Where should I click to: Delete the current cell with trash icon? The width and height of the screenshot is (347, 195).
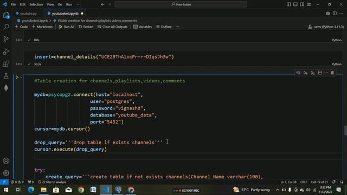click(x=332, y=73)
